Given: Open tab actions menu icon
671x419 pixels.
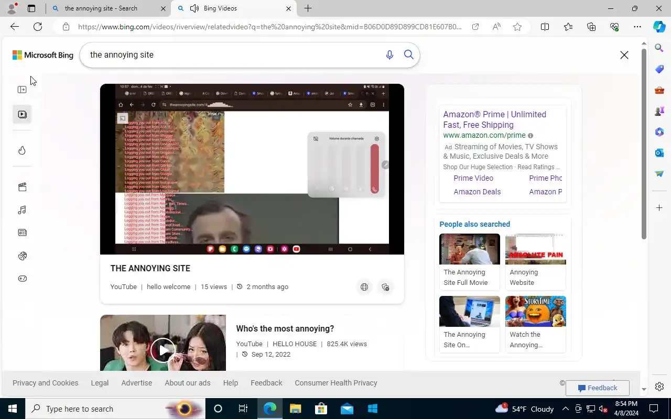Looking at the screenshot, I should [31, 8].
